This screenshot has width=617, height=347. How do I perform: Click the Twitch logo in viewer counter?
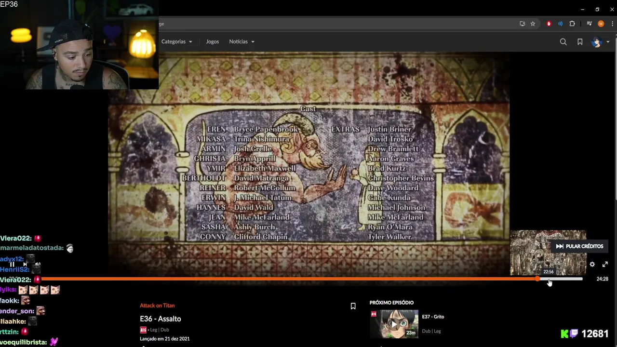tap(574, 334)
